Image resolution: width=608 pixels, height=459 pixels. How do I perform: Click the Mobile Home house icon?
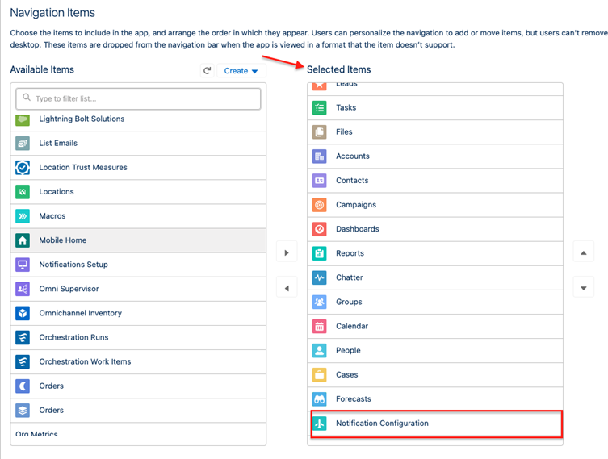pyautogui.click(x=23, y=240)
